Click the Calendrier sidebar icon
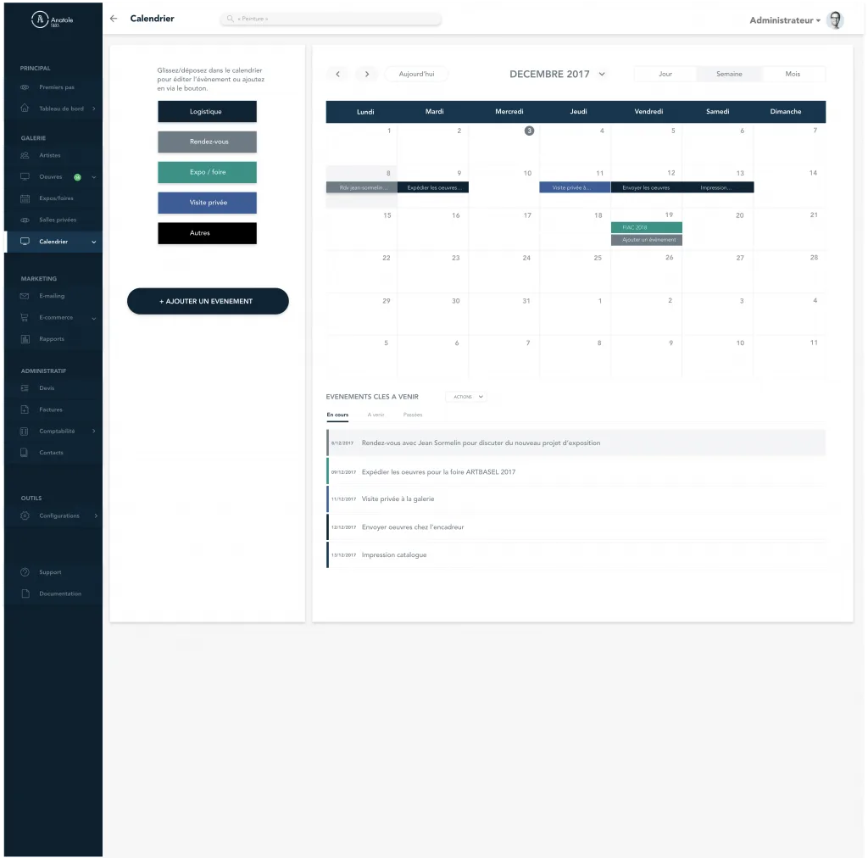Image resolution: width=868 pixels, height=858 pixels. pyautogui.click(x=25, y=242)
